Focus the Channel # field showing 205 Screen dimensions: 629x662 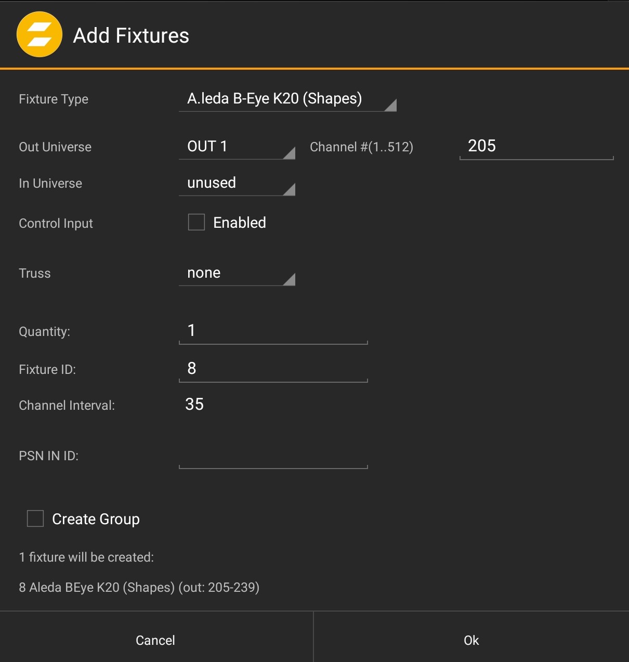pyautogui.click(x=536, y=146)
